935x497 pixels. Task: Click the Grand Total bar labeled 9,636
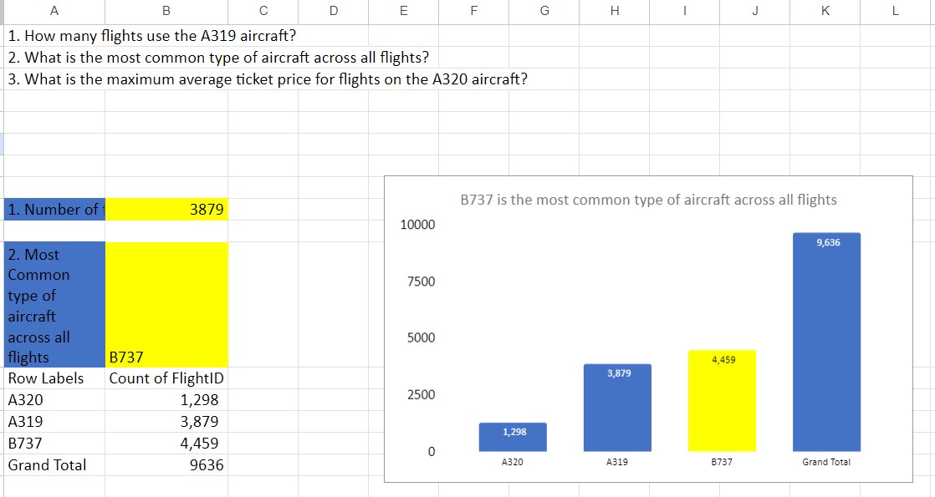click(826, 342)
